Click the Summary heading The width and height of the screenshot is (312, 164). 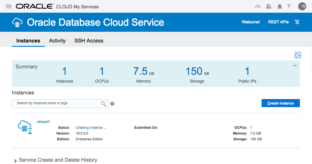[27, 67]
